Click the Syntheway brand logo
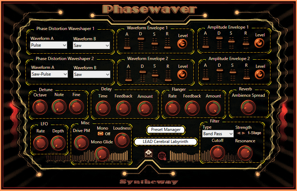The width and height of the screenshot is (297, 191). 149,182
